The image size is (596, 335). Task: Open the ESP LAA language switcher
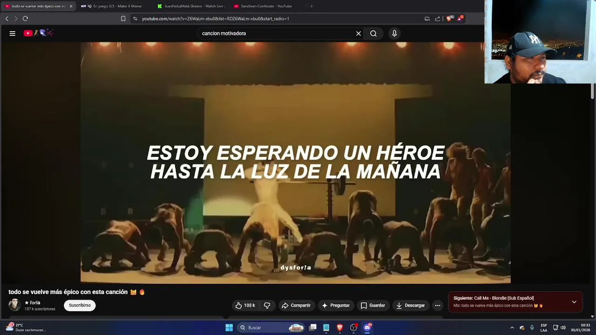[544, 328]
